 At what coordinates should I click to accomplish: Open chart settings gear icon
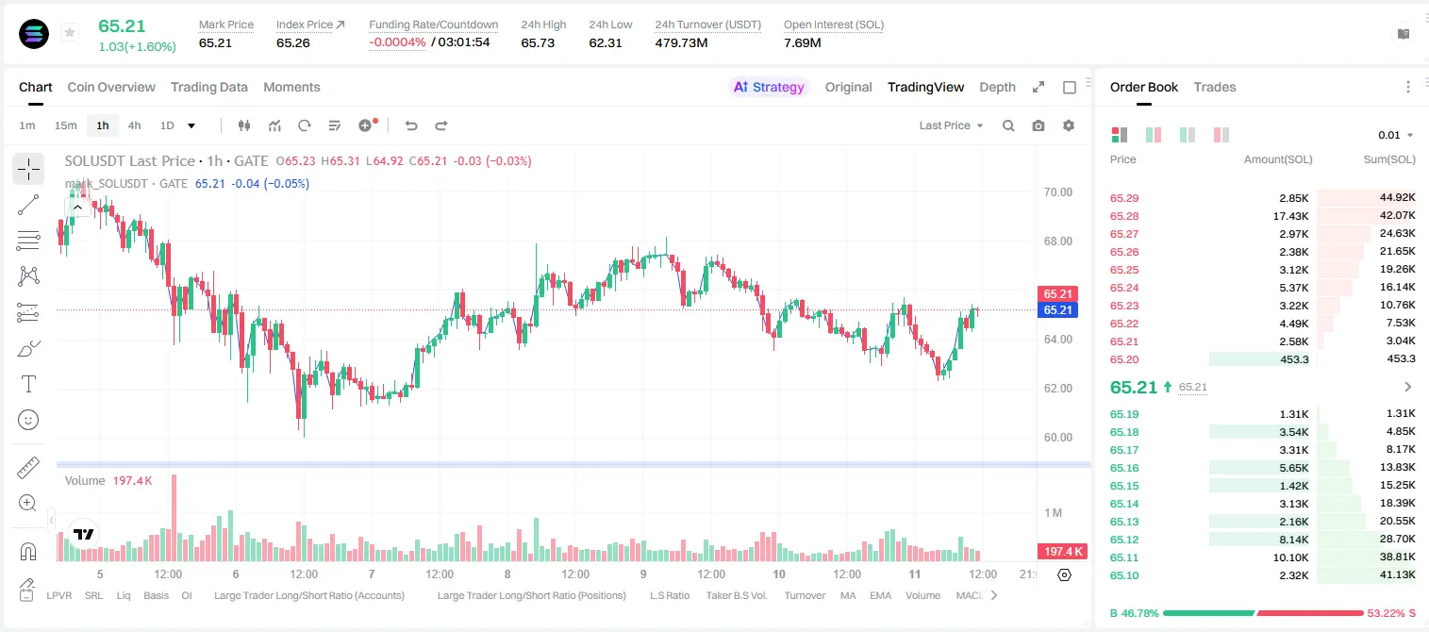(1069, 125)
